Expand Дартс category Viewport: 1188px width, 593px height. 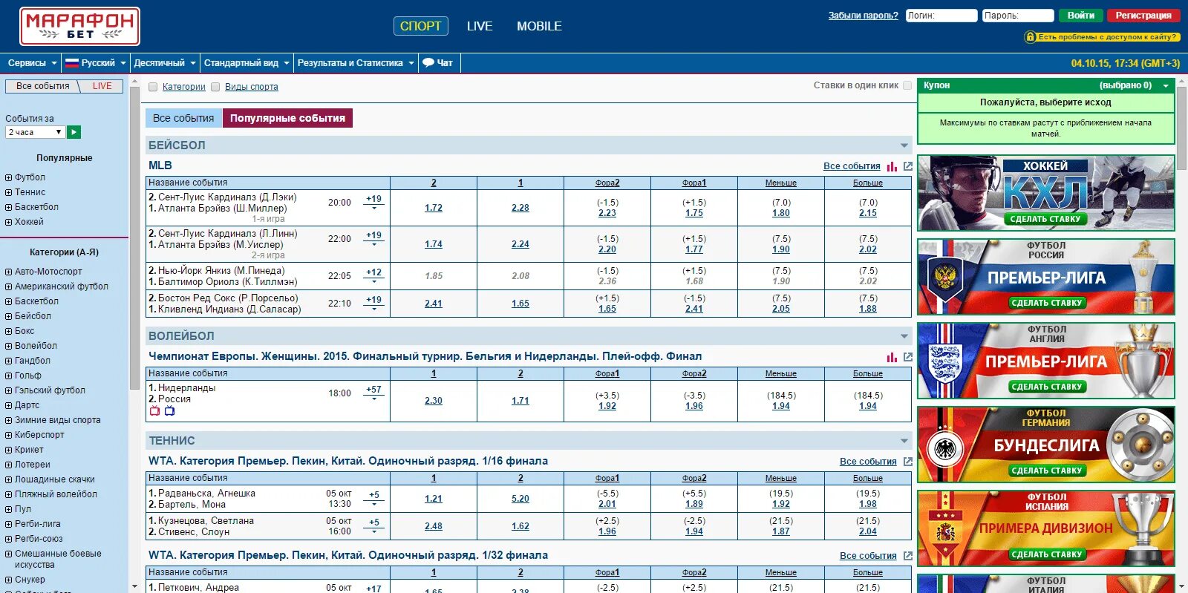tap(8, 405)
